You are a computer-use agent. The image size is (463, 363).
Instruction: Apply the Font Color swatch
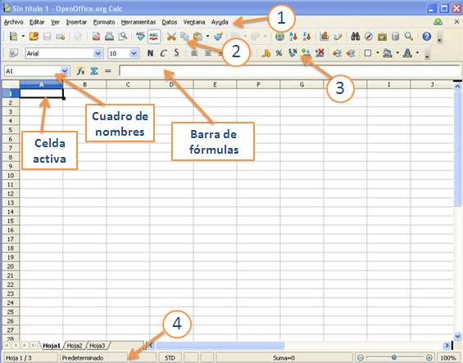(408, 53)
